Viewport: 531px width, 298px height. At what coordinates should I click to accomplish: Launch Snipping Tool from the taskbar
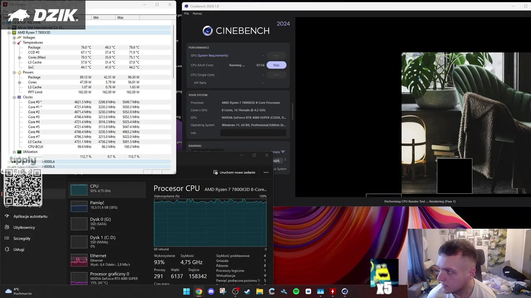click(223, 291)
